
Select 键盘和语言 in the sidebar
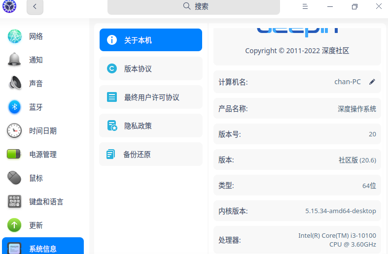43,202
